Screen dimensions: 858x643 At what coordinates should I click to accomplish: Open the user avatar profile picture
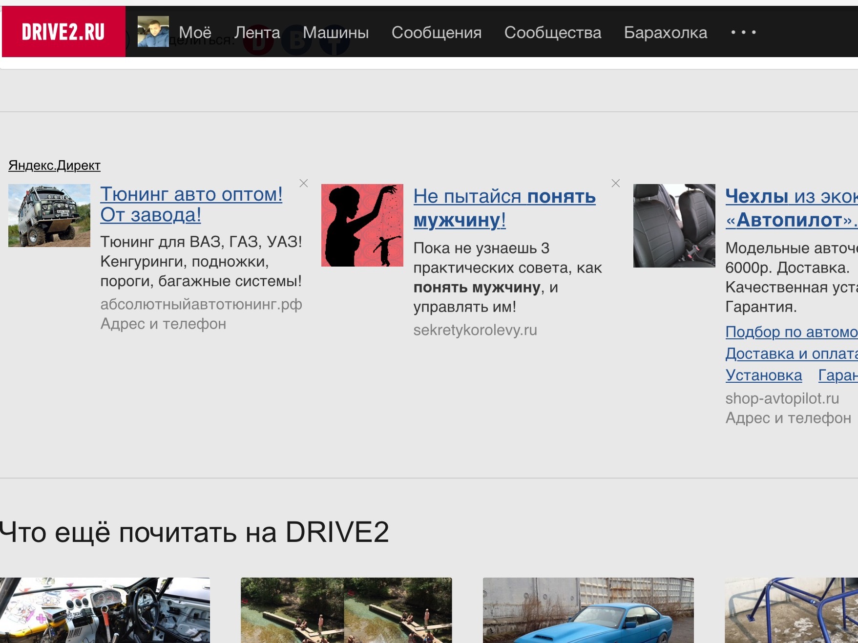click(153, 32)
